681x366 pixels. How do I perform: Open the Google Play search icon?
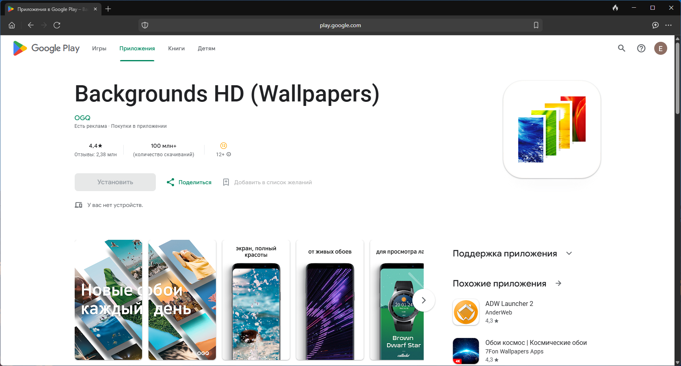622,48
